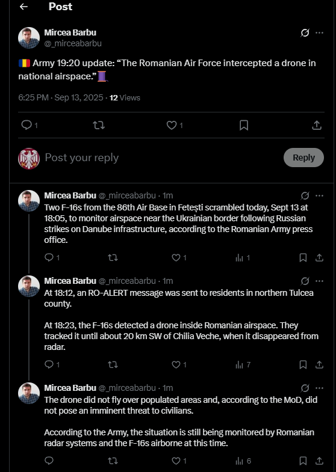The height and width of the screenshot is (472, 336).
Task: Click the gray Reply button
Action: [x=303, y=158]
